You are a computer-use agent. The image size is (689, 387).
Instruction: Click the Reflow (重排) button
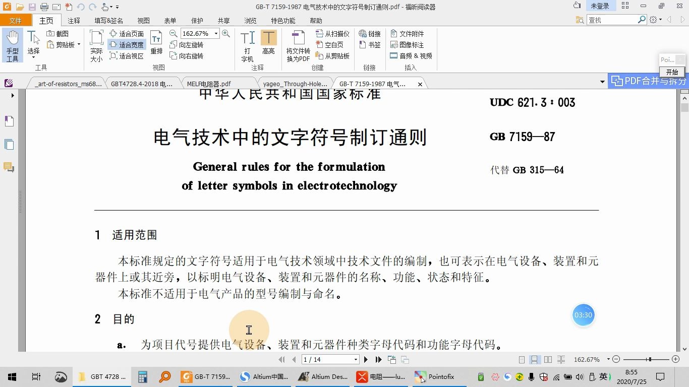[156, 43]
